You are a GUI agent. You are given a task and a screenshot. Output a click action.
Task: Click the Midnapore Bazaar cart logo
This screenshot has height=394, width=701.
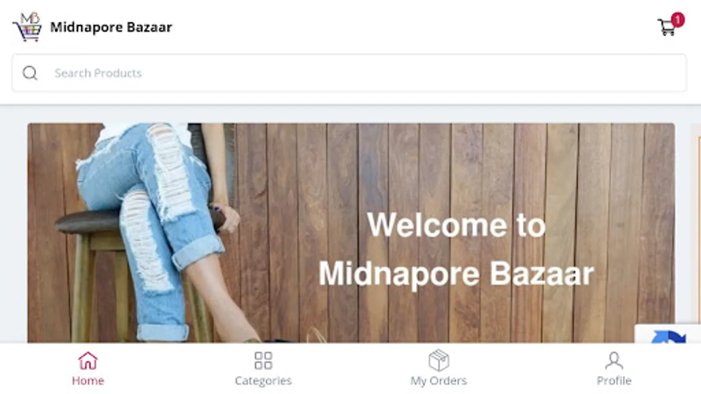tap(27, 27)
